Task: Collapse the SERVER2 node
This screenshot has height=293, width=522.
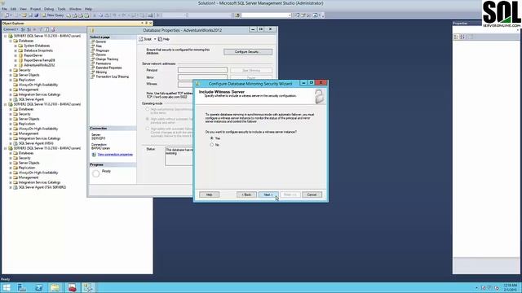Action: coord(6,104)
